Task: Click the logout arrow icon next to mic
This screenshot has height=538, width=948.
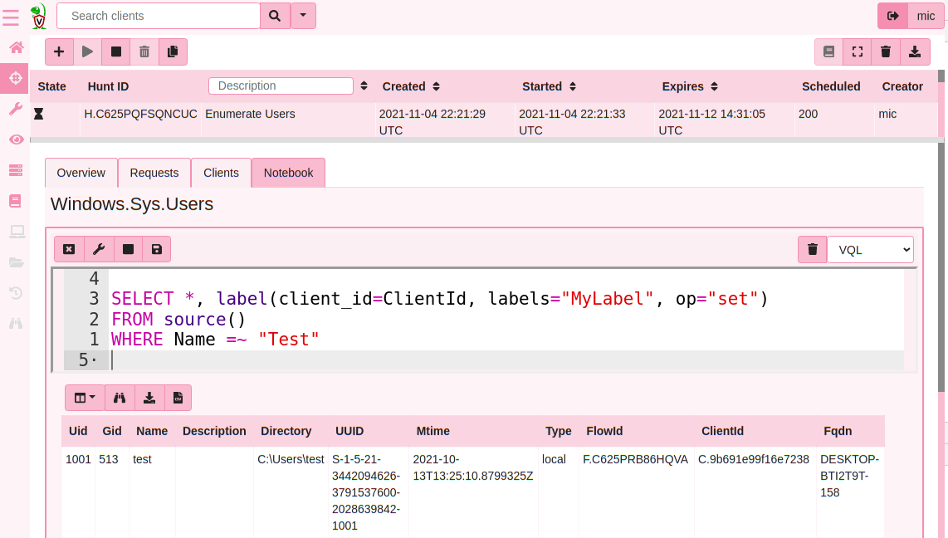Action: pyautogui.click(x=893, y=16)
